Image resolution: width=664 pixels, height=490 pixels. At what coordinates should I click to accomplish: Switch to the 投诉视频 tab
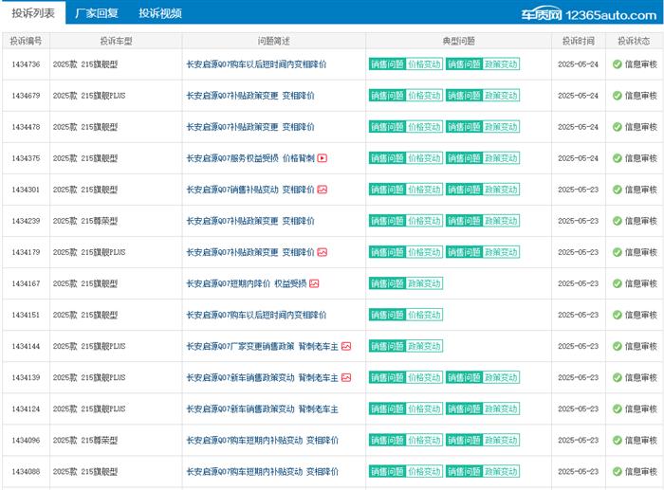[x=160, y=13]
